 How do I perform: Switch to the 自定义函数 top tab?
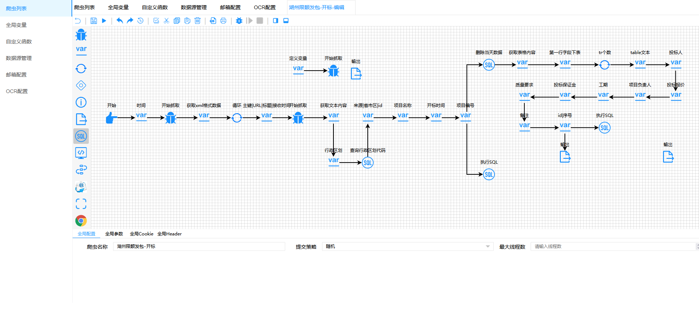click(155, 7)
